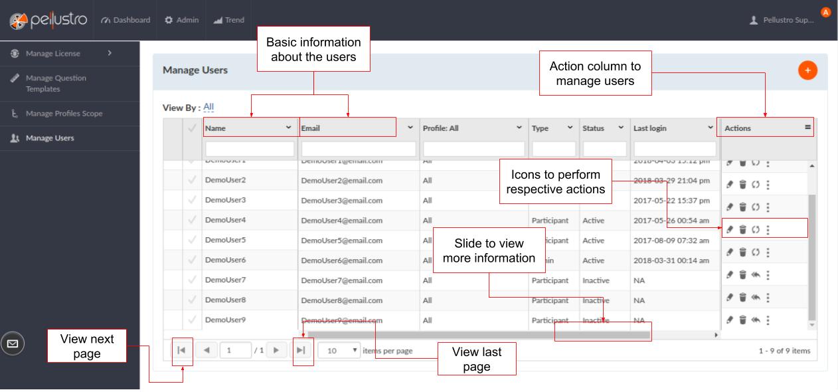The height and width of the screenshot is (392, 838).
Task: Open the Actions column hamburger menu
Action: tap(807, 128)
